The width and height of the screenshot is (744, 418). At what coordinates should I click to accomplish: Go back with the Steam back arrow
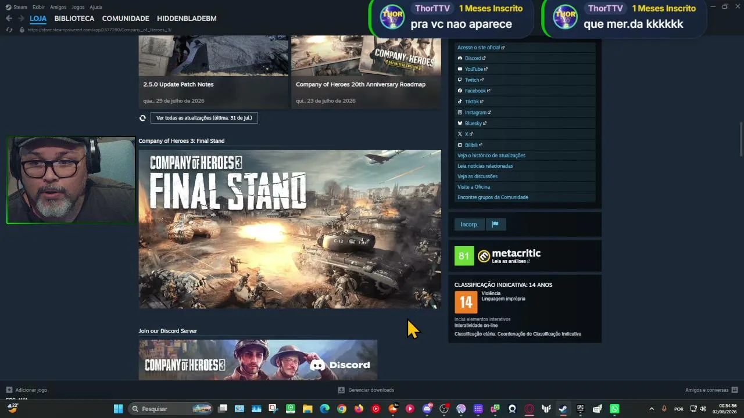pos(9,19)
